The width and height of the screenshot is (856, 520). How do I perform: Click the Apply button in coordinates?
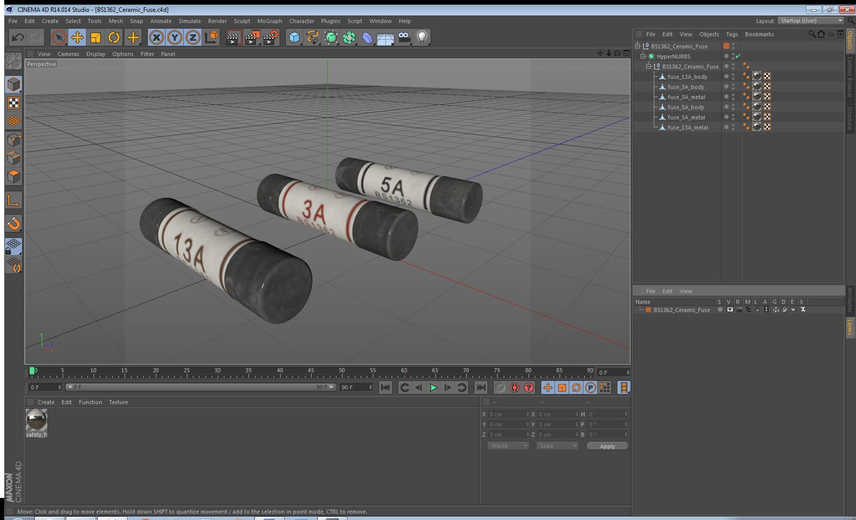click(607, 446)
